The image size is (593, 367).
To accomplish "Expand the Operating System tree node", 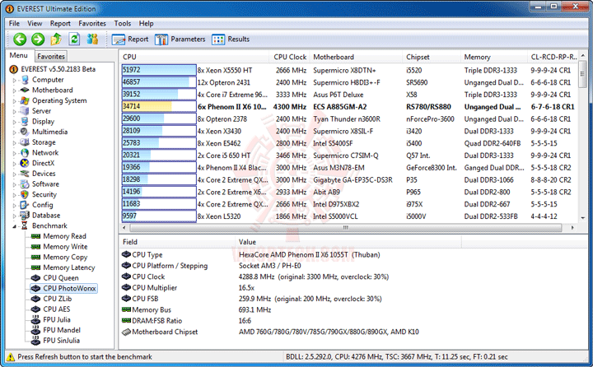I will point(14,101).
